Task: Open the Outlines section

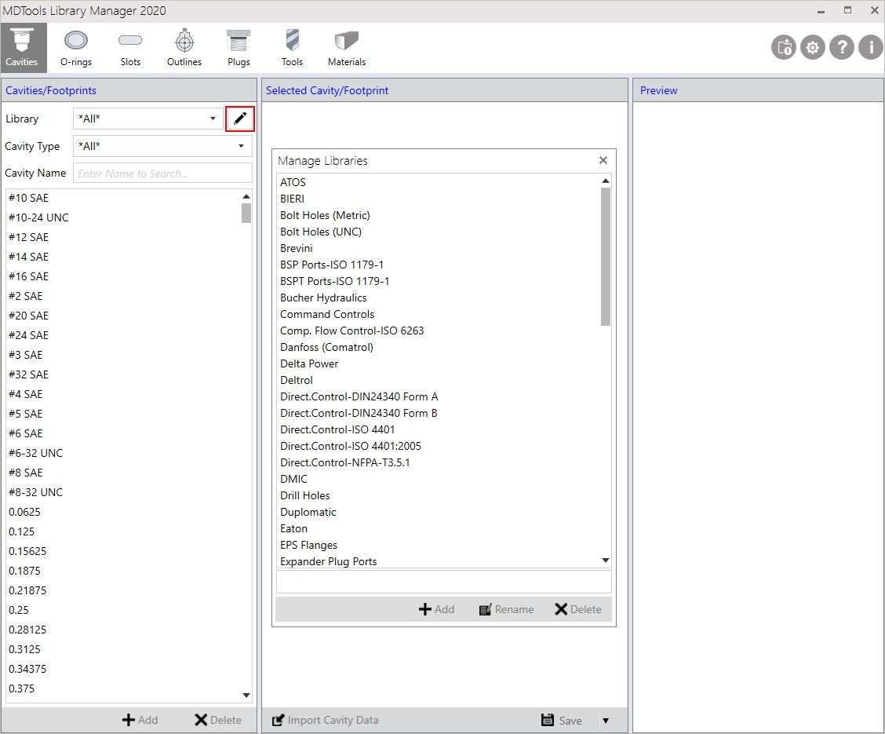Action: 184,46
